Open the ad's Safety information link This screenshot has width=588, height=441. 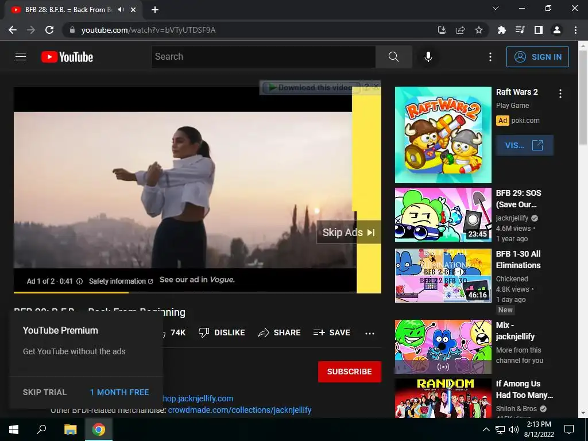(121, 281)
